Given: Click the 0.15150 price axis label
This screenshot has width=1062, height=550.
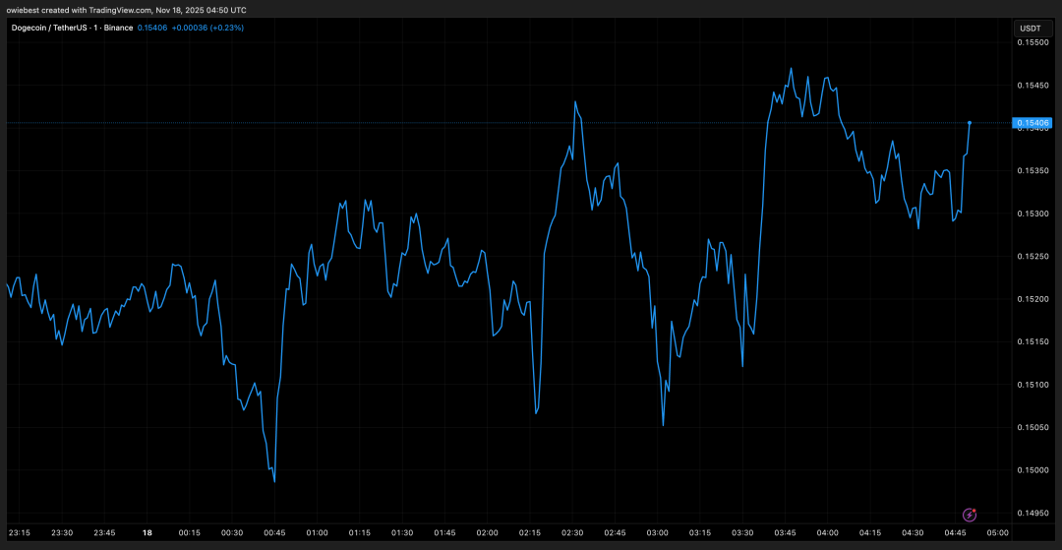Looking at the screenshot, I should [x=1032, y=342].
